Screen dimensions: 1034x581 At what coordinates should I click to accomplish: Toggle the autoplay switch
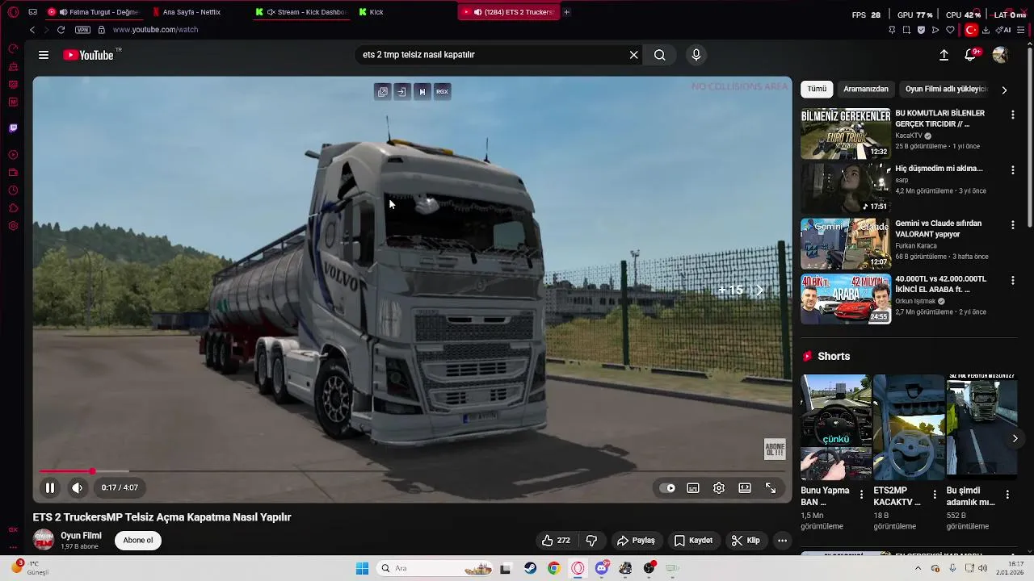click(x=667, y=487)
